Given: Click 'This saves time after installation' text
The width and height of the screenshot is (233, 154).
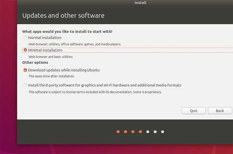Looking at the screenshot, I should tap(51, 76).
